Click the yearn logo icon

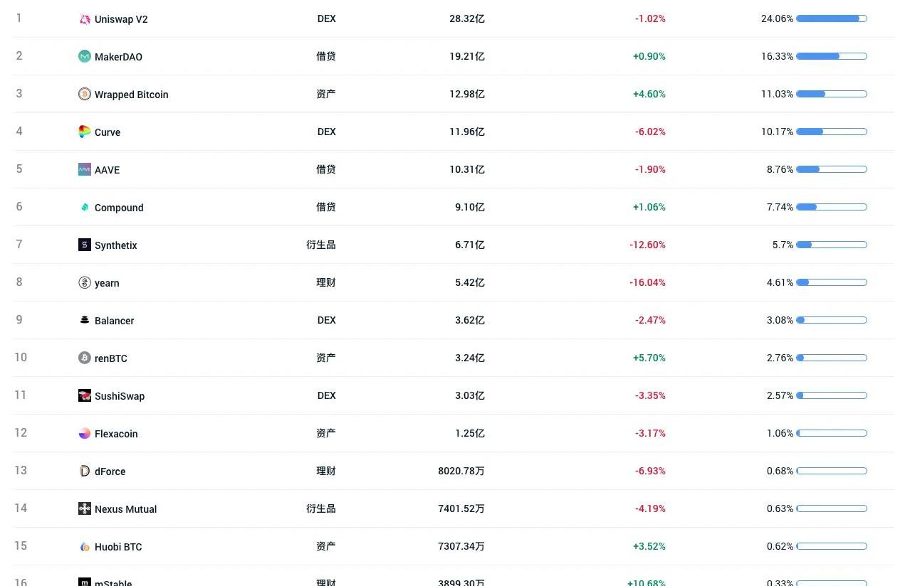pos(85,282)
